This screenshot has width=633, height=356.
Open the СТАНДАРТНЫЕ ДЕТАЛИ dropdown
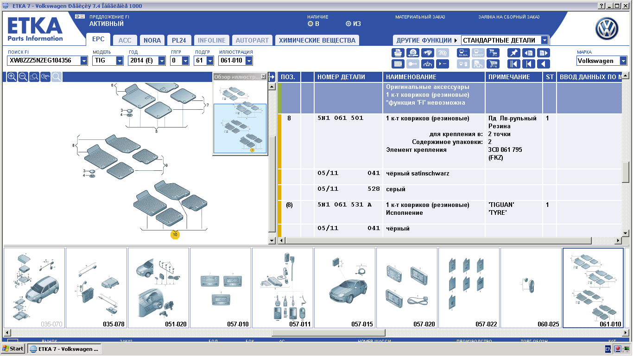[x=544, y=40]
